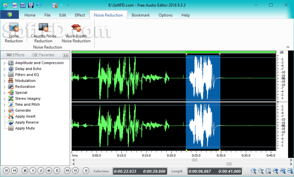Viewport: 294px width, 177px height.
Task: Click the fast forward button
Action: coord(67,170)
